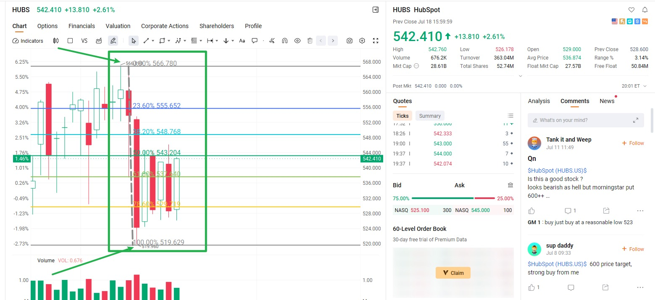Select the down arrow marker tool
Image resolution: width=655 pixels, height=300 pixels.
tap(226, 41)
